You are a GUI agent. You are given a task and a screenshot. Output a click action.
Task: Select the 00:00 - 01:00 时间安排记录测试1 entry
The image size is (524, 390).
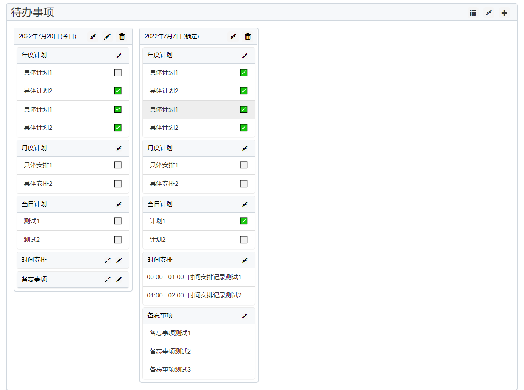pos(194,277)
